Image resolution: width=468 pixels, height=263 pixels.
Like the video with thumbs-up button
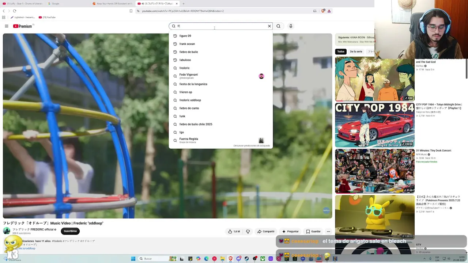click(234, 232)
